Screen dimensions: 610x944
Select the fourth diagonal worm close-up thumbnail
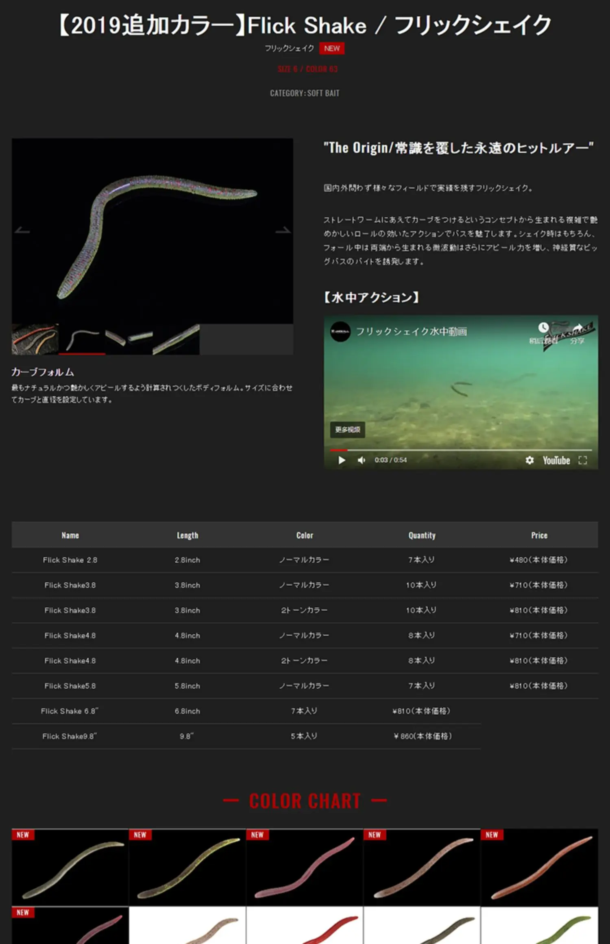(176, 339)
